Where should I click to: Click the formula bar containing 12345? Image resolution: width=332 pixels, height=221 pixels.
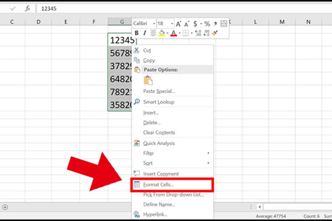(x=184, y=9)
